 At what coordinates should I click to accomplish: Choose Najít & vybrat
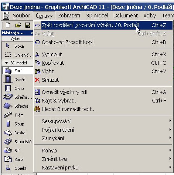103,101
